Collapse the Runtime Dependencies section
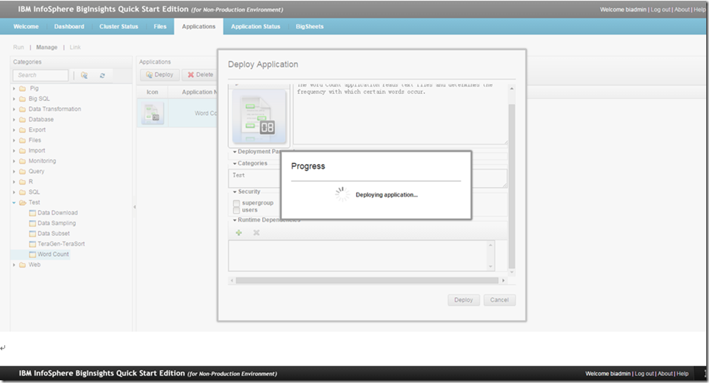The width and height of the screenshot is (709, 383). click(234, 220)
